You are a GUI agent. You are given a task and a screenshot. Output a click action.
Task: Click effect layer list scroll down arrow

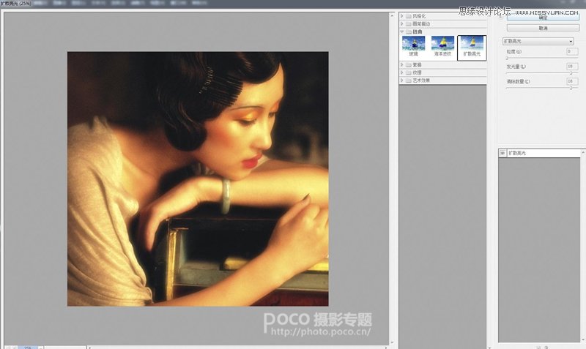coord(582,339)
